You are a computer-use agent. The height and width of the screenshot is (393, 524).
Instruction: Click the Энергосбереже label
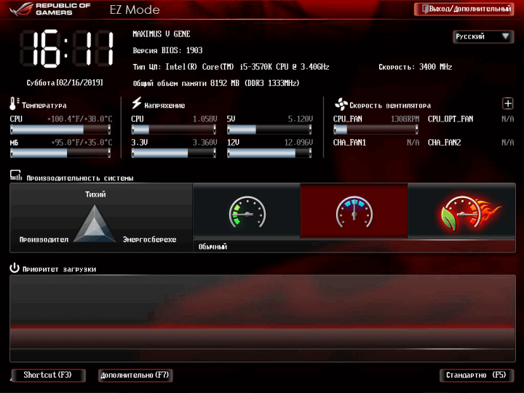[149, 239]
